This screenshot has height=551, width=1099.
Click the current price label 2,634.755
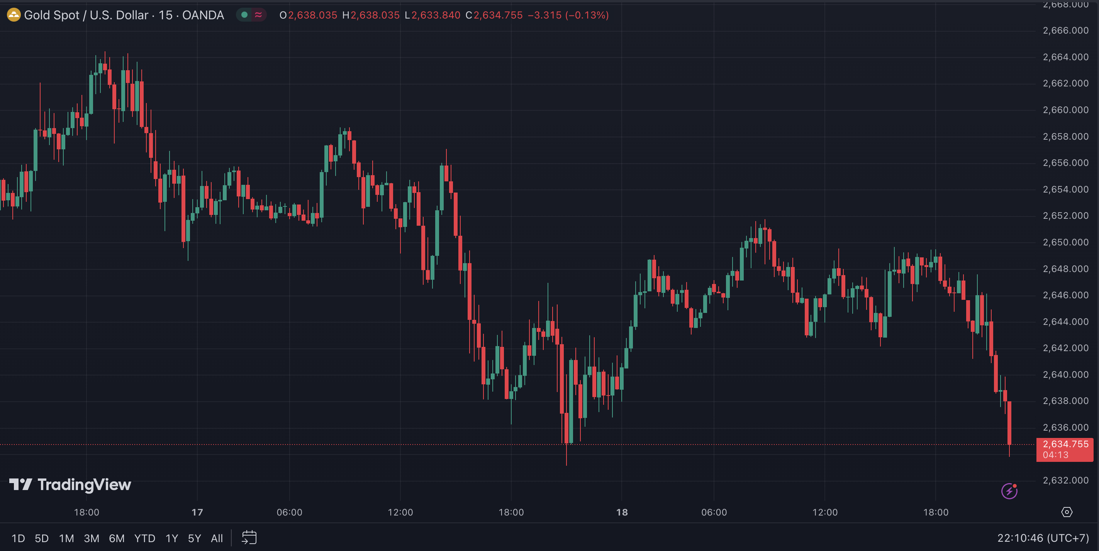coord(1065,449)
